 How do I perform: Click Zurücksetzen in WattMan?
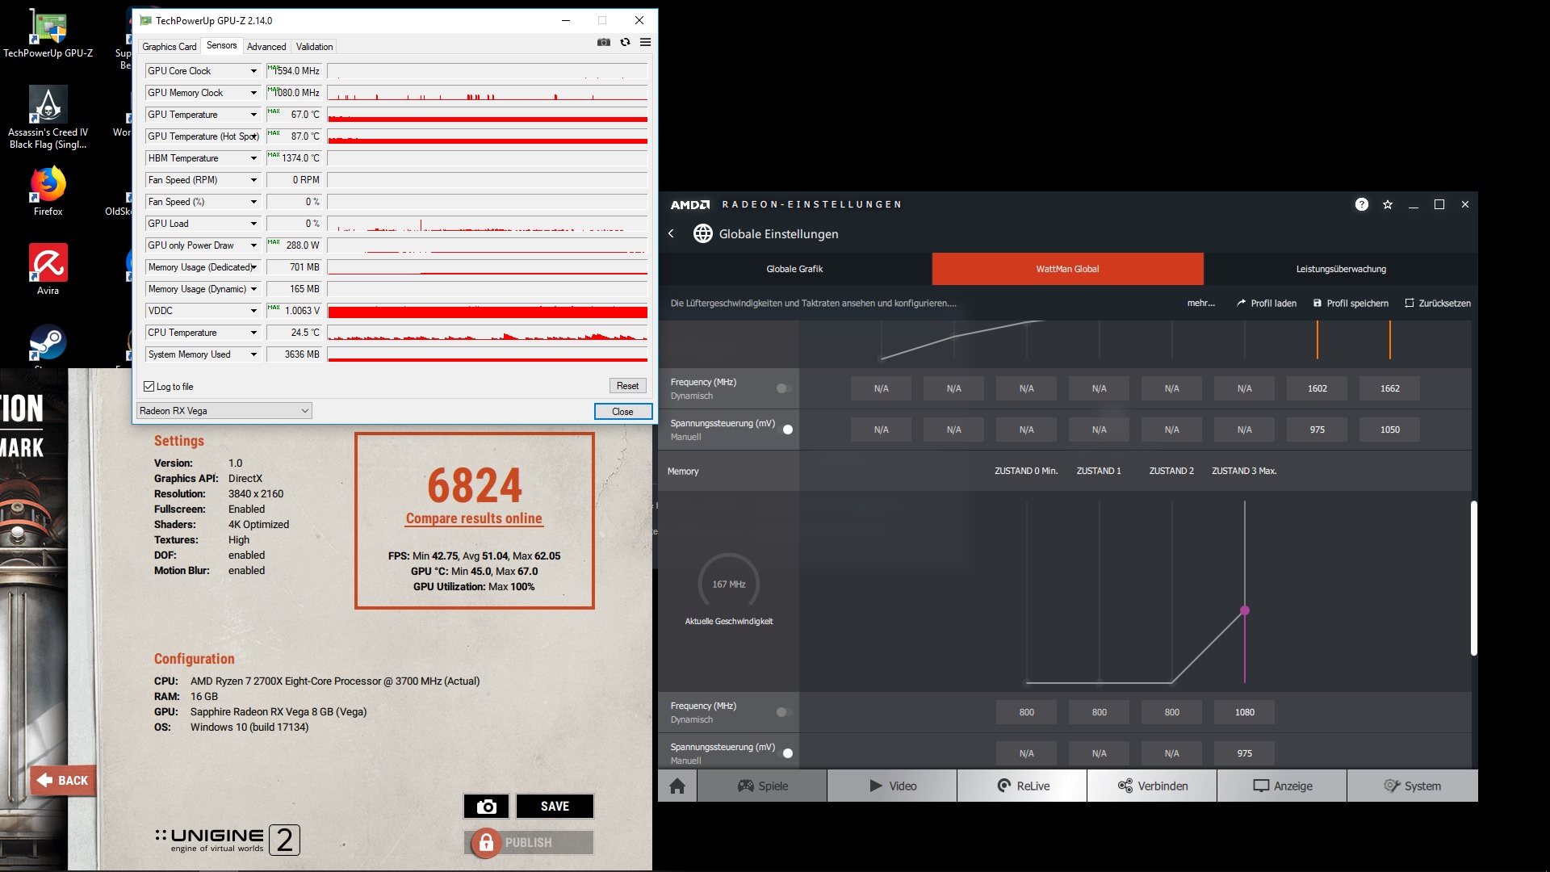[1438, 304]
